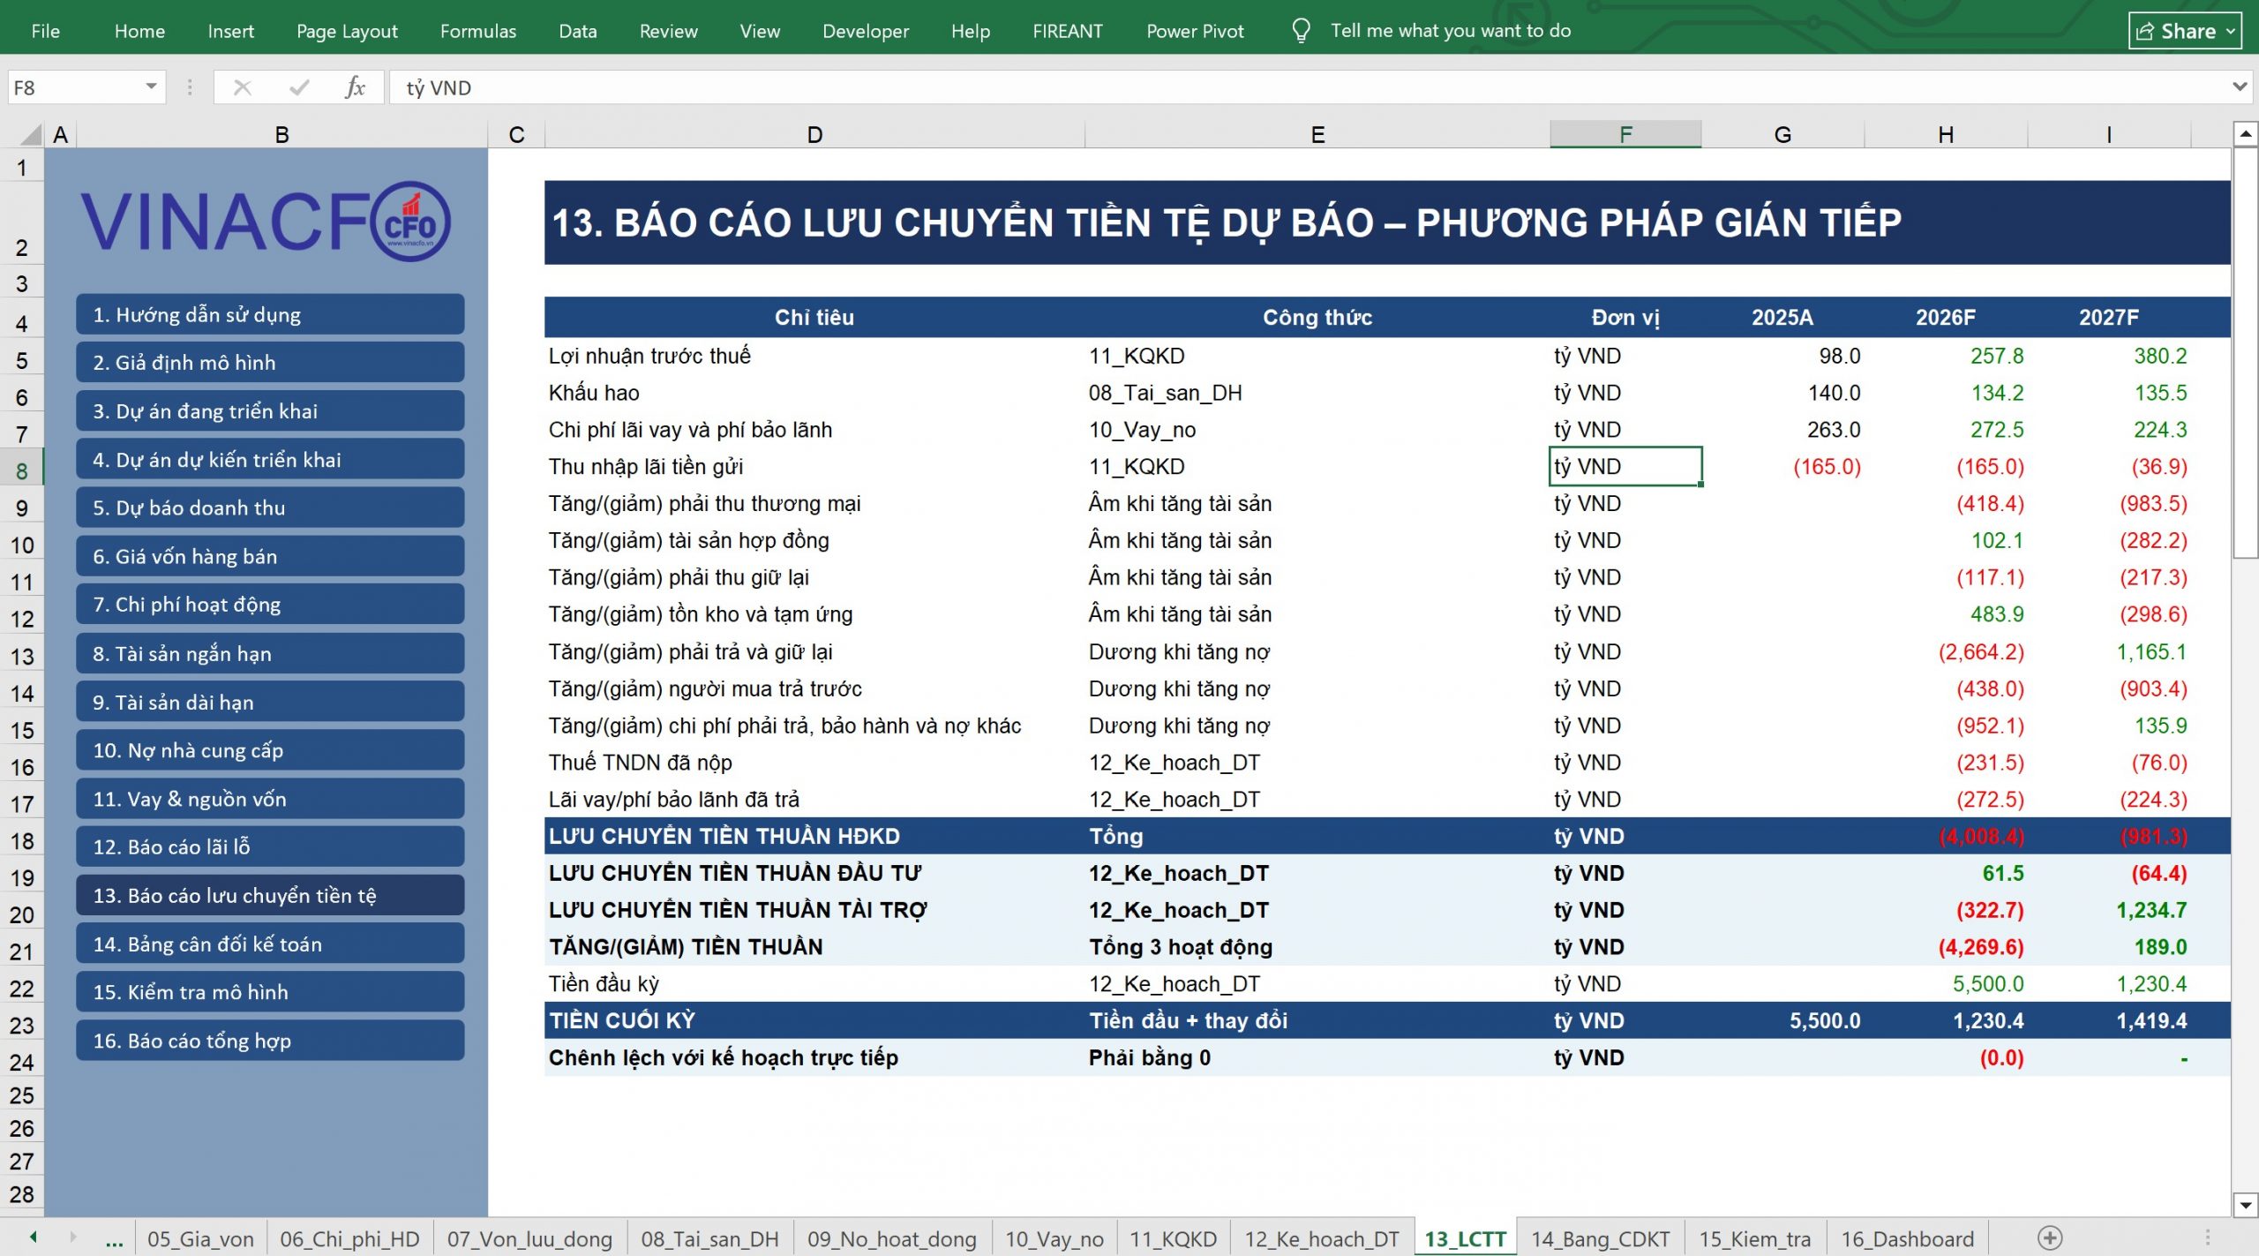
Task: Switch to 08_Tai_san_DH sheet tab
Action: tap(709, 1238)
